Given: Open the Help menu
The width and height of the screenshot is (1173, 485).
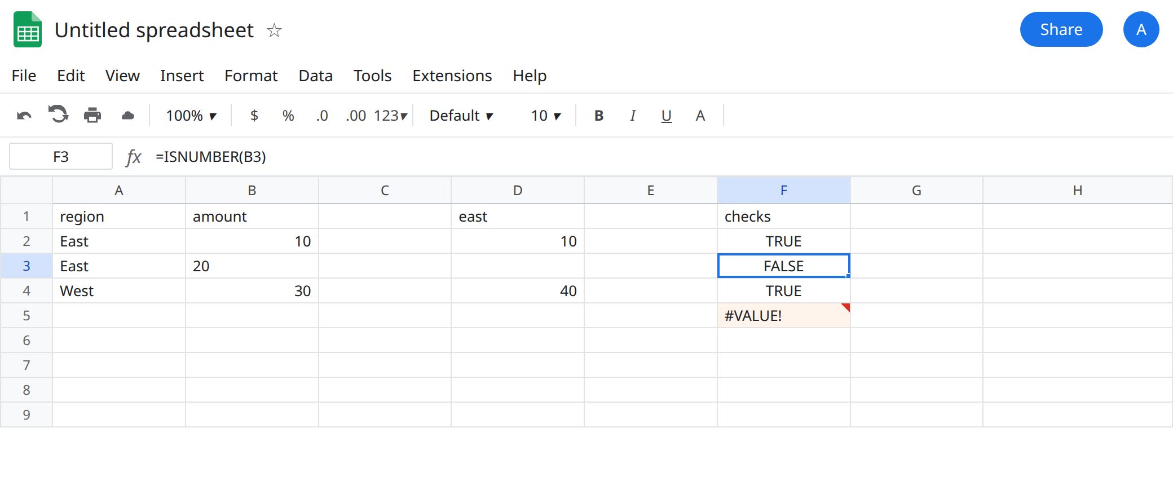Looking at the screenshot, I should tap(530, 76).
